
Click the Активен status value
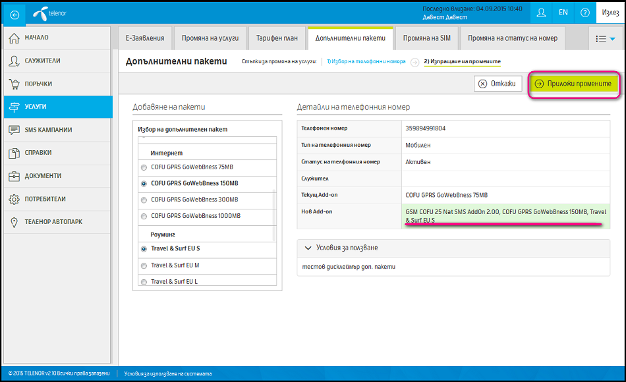418,162
